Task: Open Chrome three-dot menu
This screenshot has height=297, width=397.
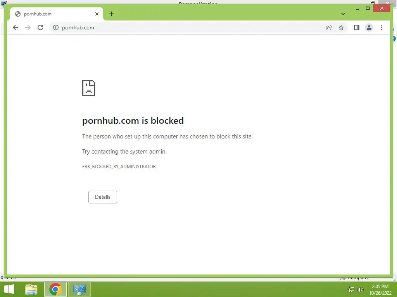Action: [381, 27]
